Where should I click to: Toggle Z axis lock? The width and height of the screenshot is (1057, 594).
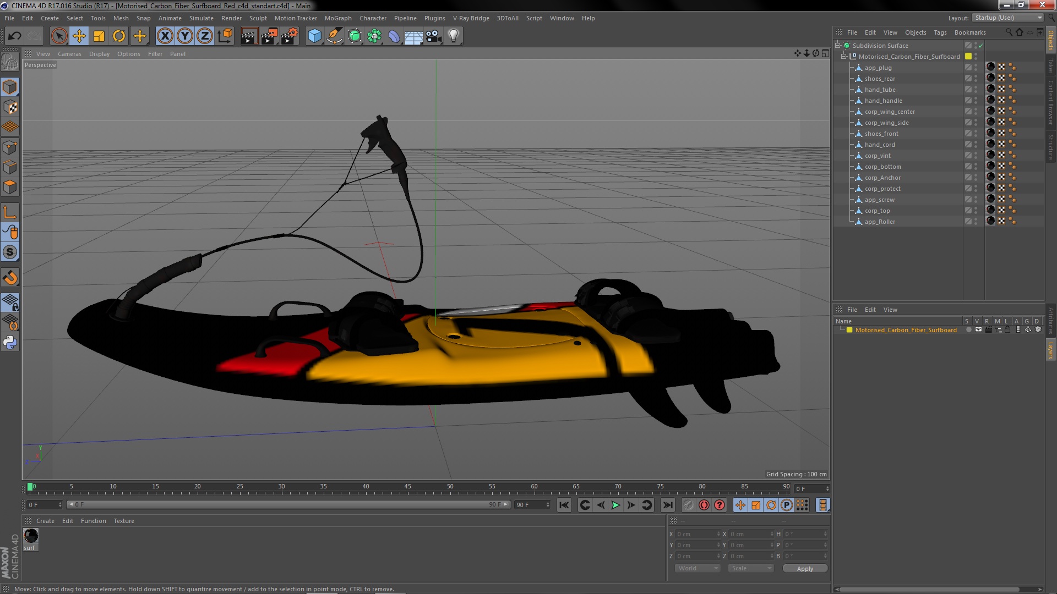[205, 36]
